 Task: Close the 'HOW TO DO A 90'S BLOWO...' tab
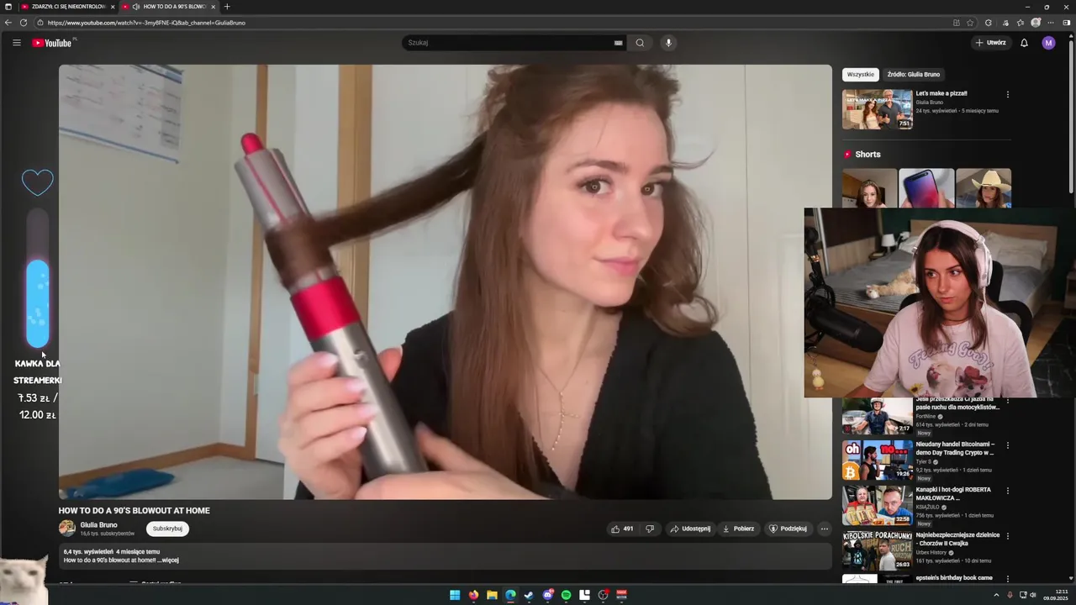[213, 7]
